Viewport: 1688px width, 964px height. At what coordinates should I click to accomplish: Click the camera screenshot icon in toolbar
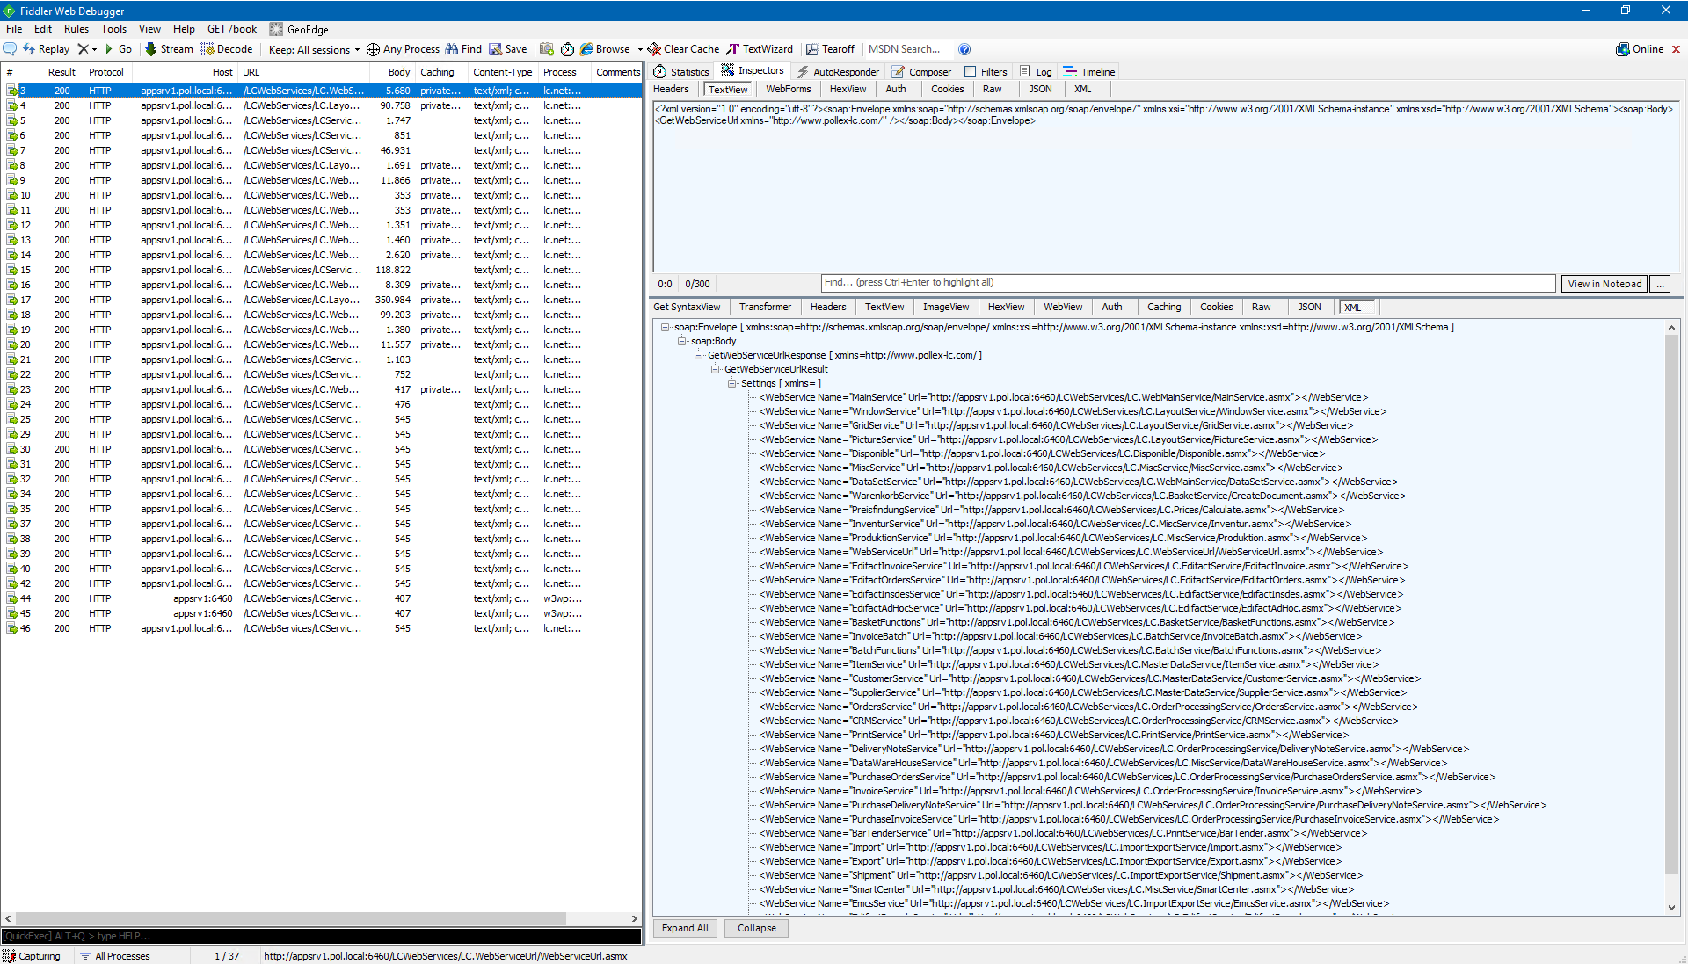(x=547, y=49)
